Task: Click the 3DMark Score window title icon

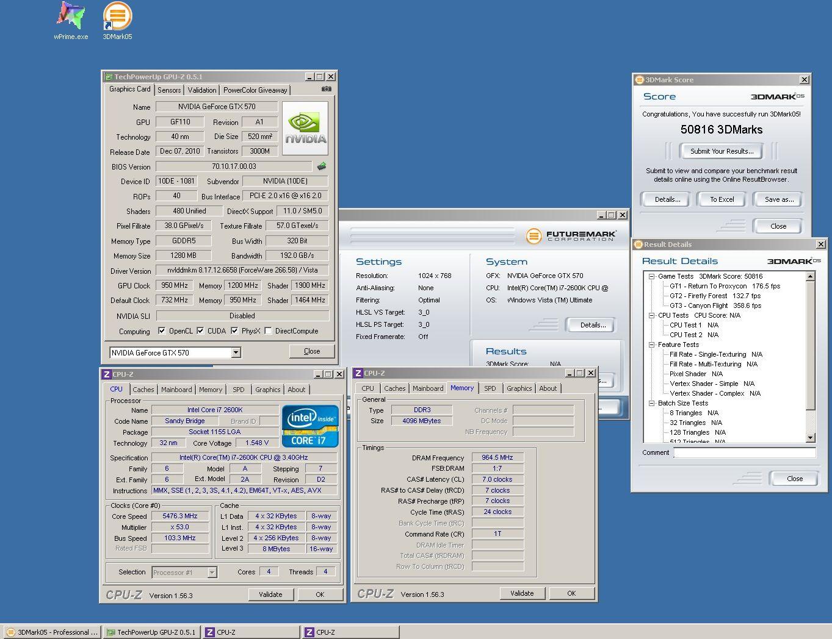Action: click(640, 80)
